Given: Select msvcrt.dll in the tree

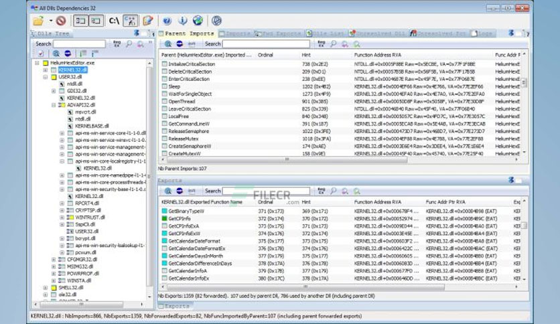Looking at the screenshot, I should (x=85, y=112).
